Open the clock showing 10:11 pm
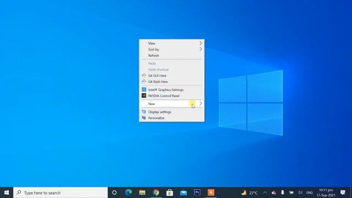This screenshot has width=352, height=198. (326, 193)
